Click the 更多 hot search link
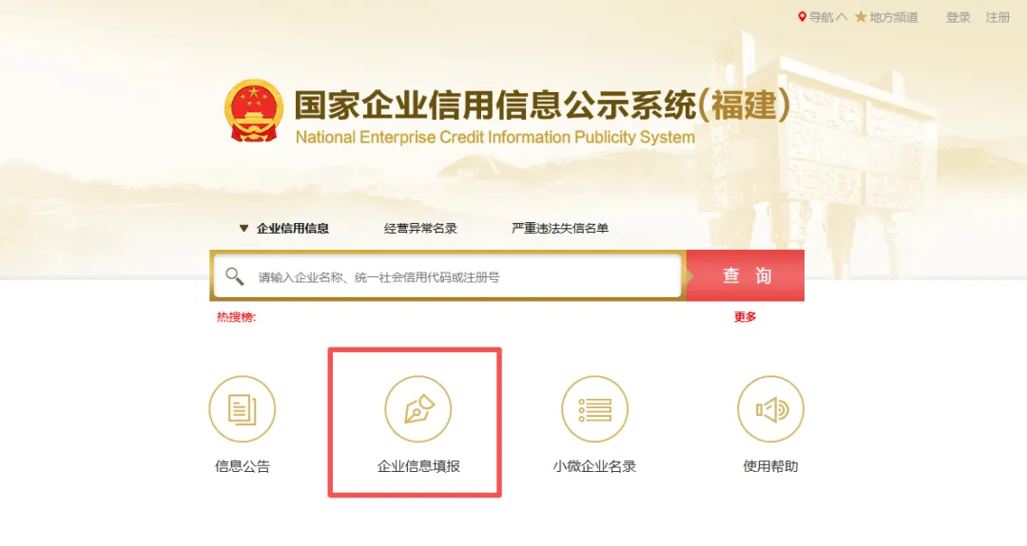This screenshot has height=546, width=1027. pyautogui.click(x=745, y=316)
